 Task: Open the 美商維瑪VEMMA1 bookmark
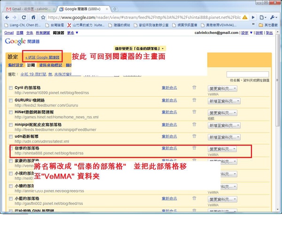[x=219, y=25]
